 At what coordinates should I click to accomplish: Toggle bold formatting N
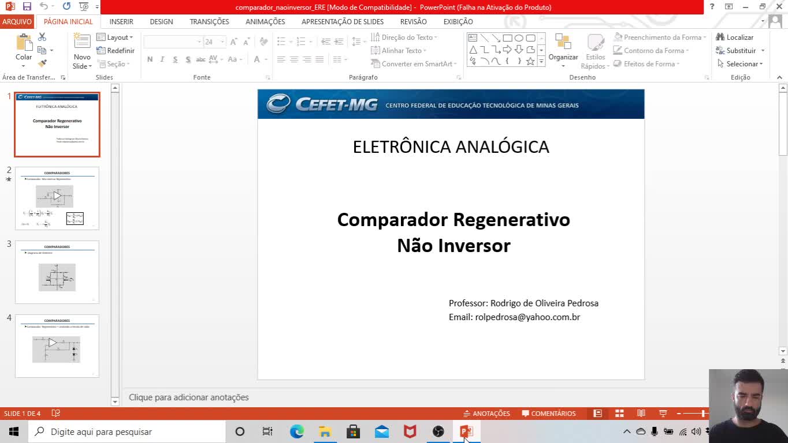coord(150,59)
